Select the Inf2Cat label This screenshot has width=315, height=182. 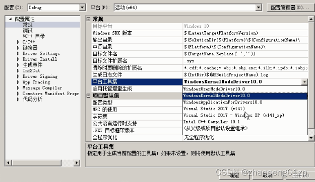(31, 70)
